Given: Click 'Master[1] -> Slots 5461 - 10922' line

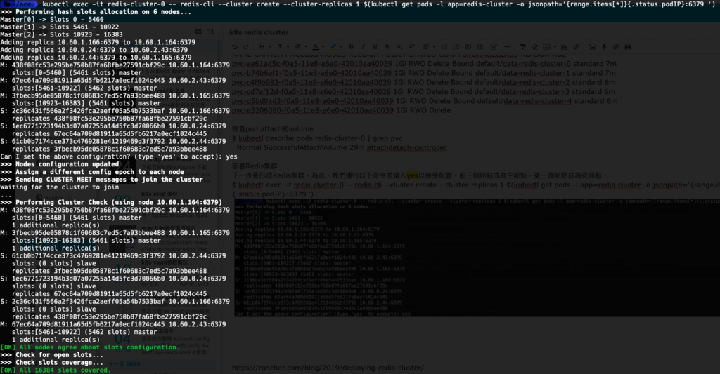Looking at the screenshot, I should tap(59, 27).
